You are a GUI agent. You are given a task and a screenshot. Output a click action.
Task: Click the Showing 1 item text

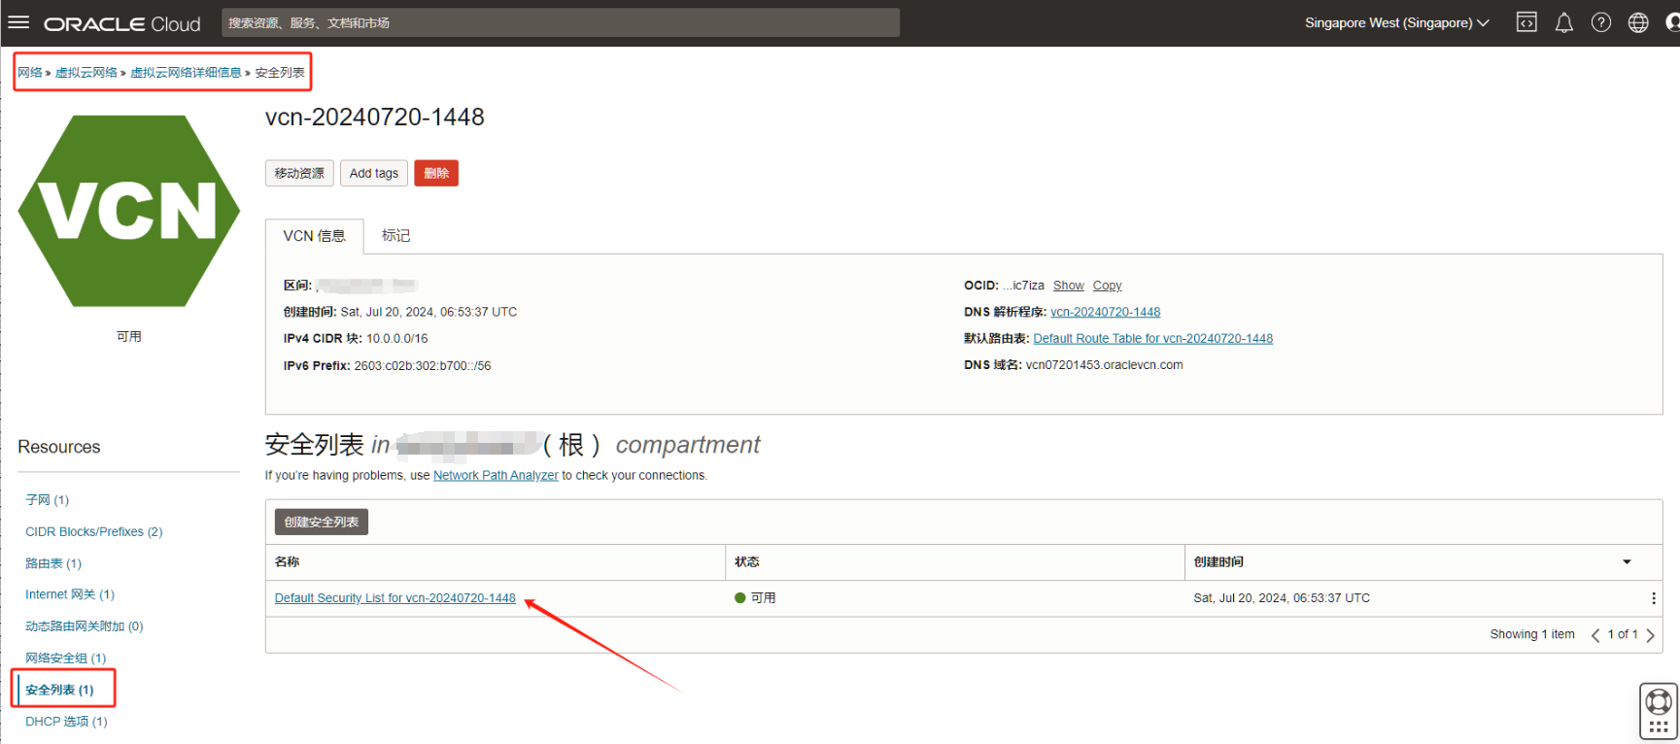tap(1532, 634)
